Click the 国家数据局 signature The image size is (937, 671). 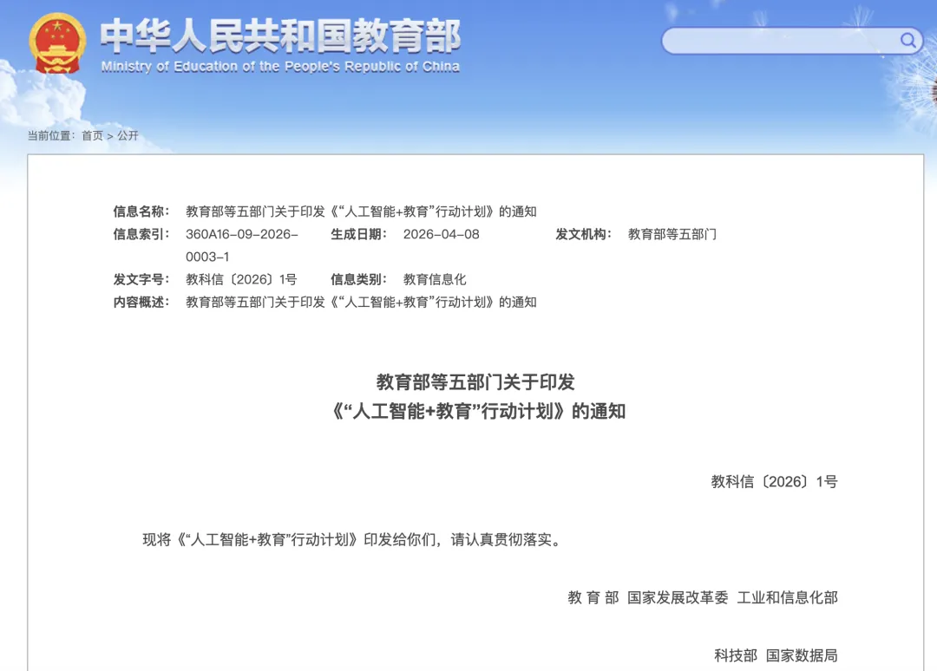[802, 655]
